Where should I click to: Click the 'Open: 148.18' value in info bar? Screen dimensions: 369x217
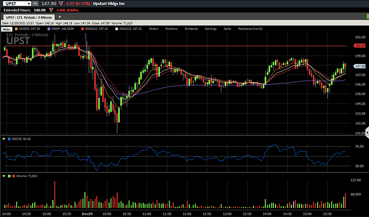[45, 24]
